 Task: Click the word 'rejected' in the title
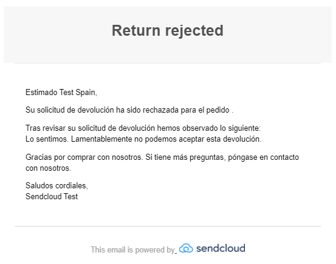click(x=194, y=31)
